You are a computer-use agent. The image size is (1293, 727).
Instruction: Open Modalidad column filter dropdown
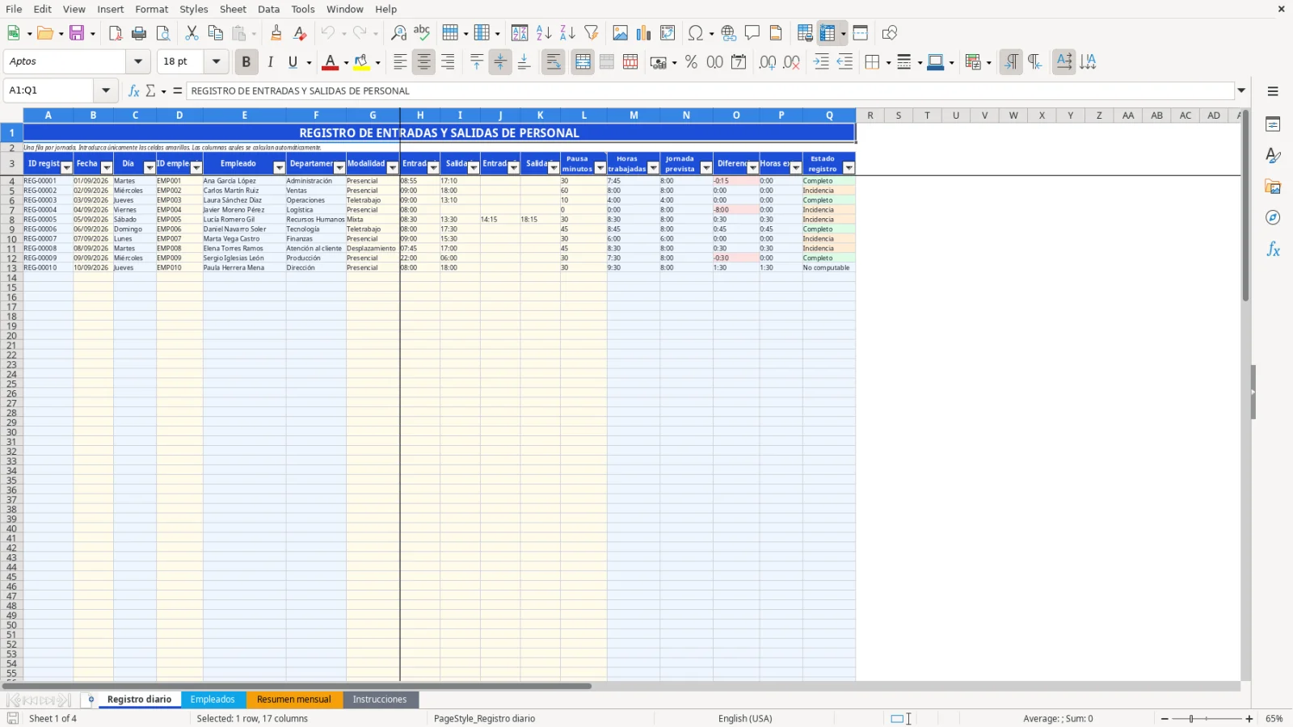393,167
